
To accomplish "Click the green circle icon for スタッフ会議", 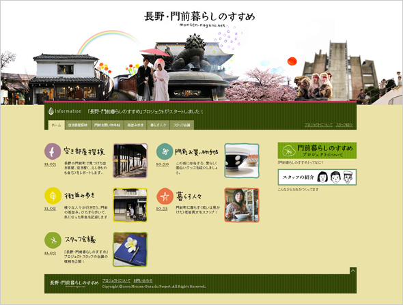I will (x=53, y=240).
